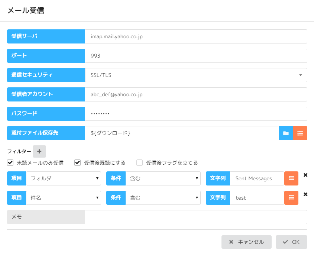This screenshot has height=255, width=314.
Task: Toggle 受信後既読にする checkbox
Action: tap(78, 162)
